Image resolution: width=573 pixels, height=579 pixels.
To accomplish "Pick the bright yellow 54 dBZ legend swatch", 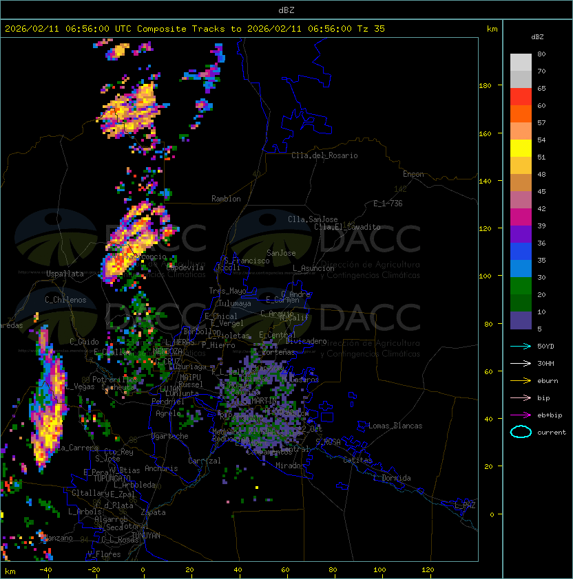I will click(521, 149).
